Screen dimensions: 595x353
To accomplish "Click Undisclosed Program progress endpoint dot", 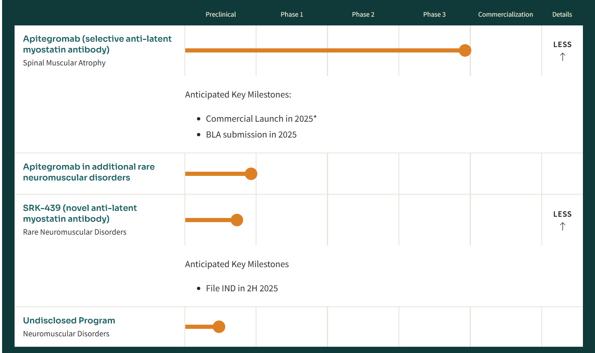I will pos(219,327).
